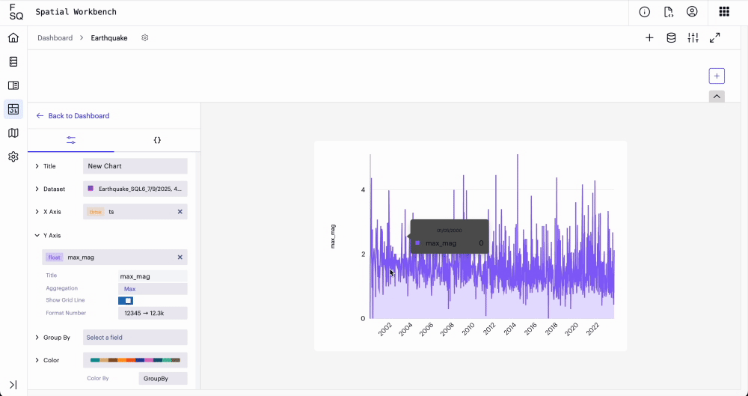Expand the Color section
Viewport: 748px width, 396px height.
click(x=37, y=360)
